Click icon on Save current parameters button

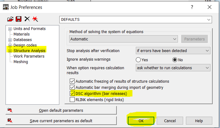tap(10, 121)
